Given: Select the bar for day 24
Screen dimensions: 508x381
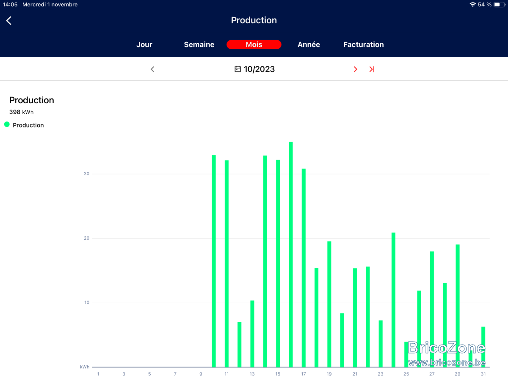Looking at the screenshot, I should (x=394, y=300).
